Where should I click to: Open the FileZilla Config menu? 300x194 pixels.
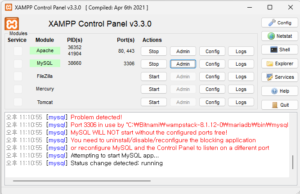pos(212,77)
